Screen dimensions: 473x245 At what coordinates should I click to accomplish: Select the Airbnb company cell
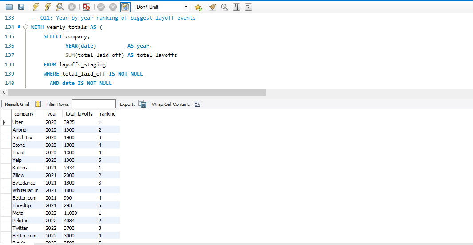tap(28, 130)
